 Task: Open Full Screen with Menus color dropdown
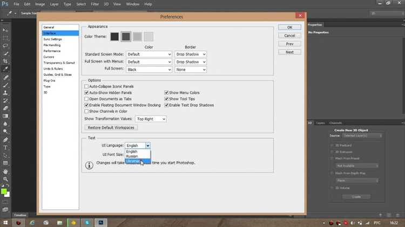tap(149, 62)
